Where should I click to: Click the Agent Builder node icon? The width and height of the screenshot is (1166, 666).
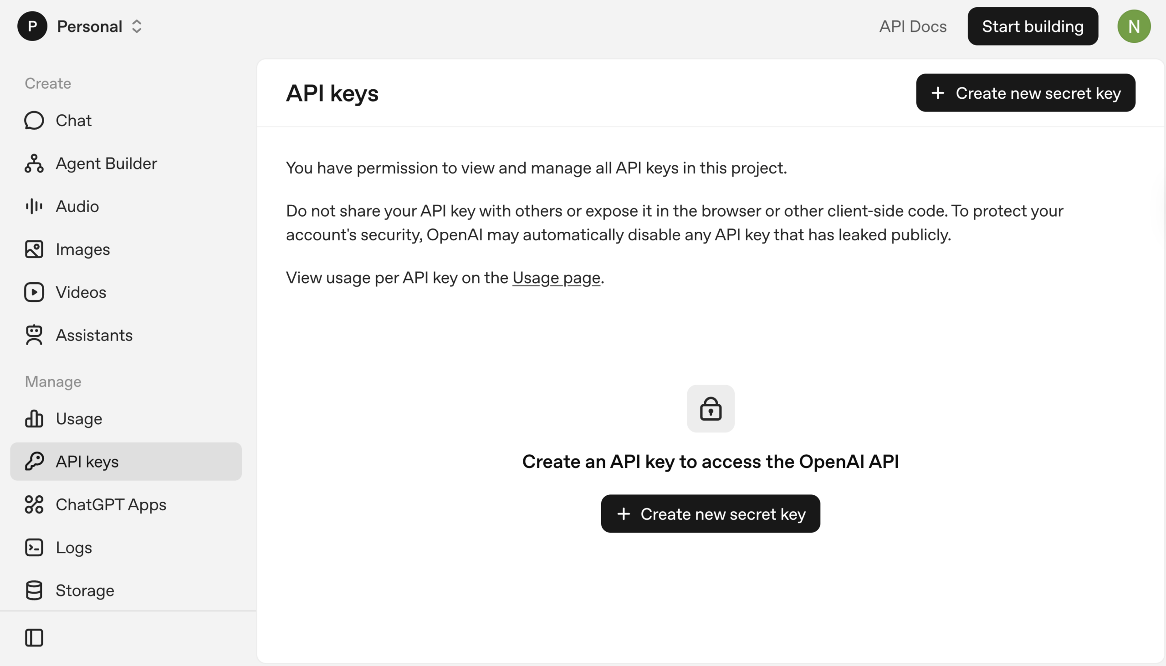[x=34, y=164]
